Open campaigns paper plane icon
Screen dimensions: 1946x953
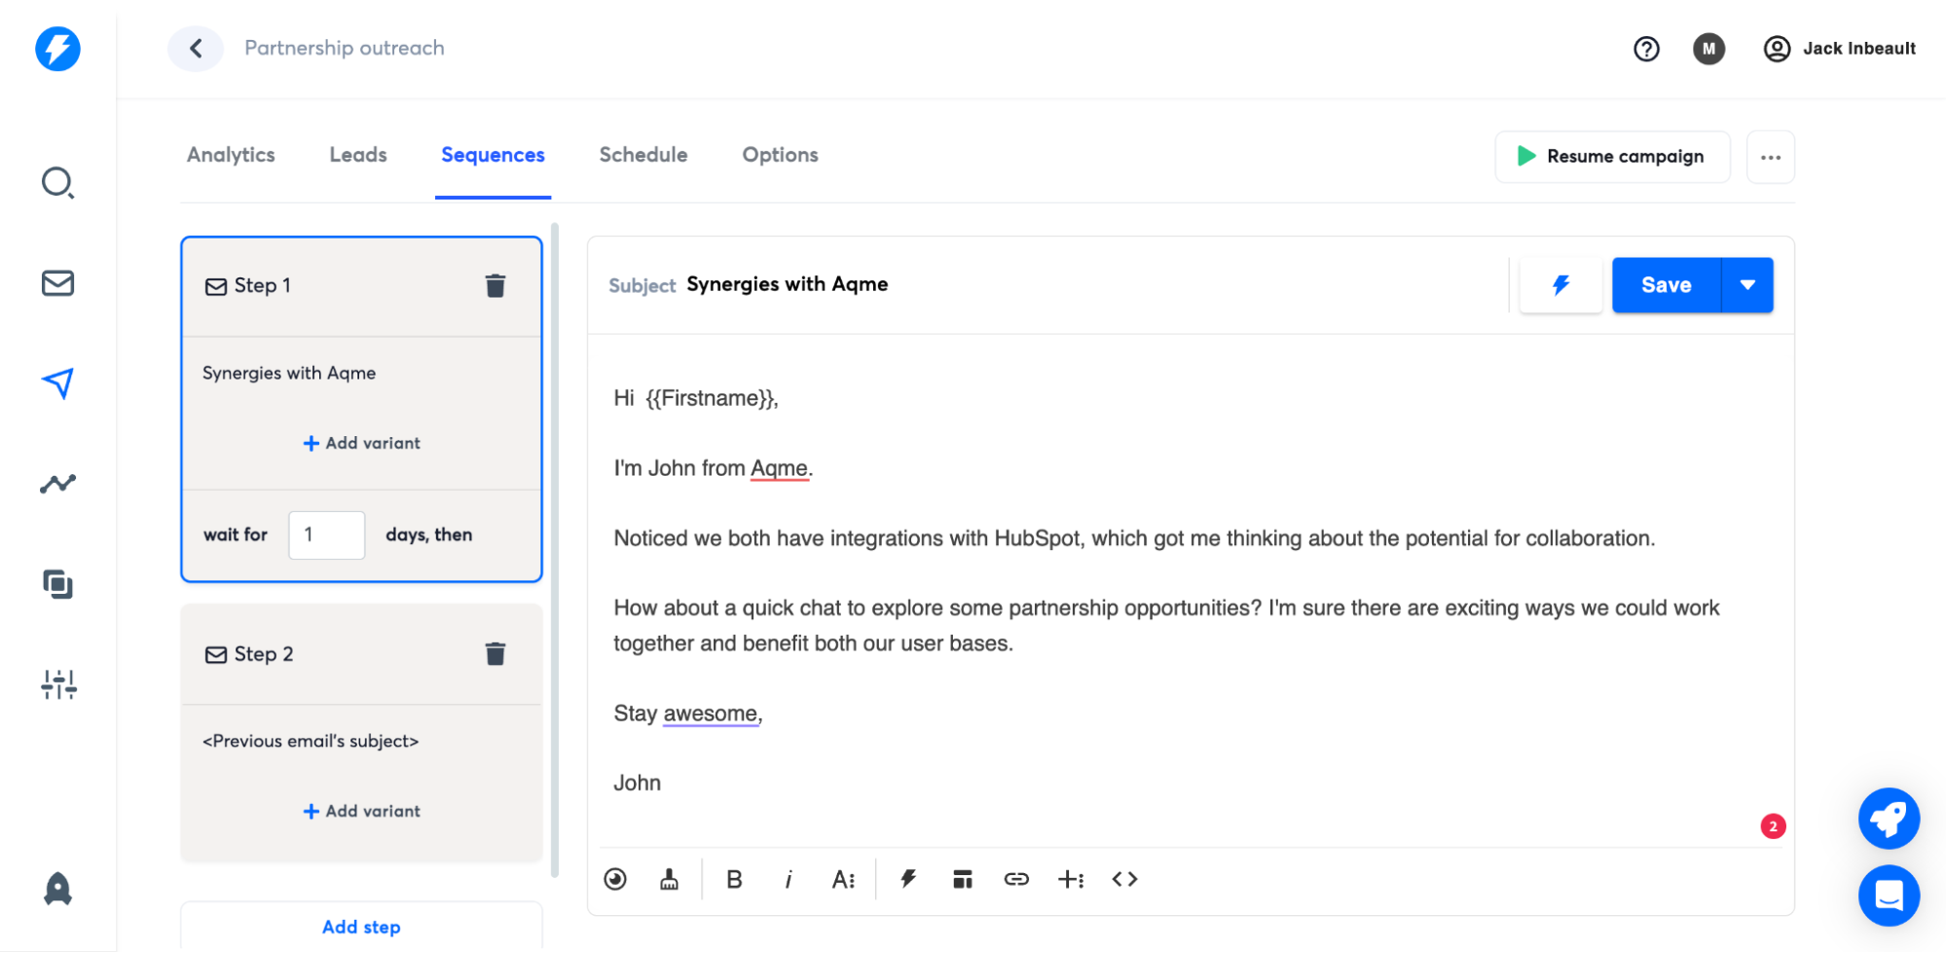tap(57, 384)
